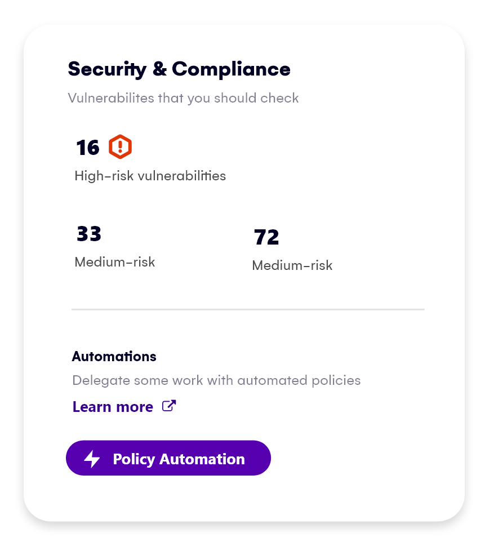
Task: Click the word Policy on the purple button
Action: tap(134, 459)
